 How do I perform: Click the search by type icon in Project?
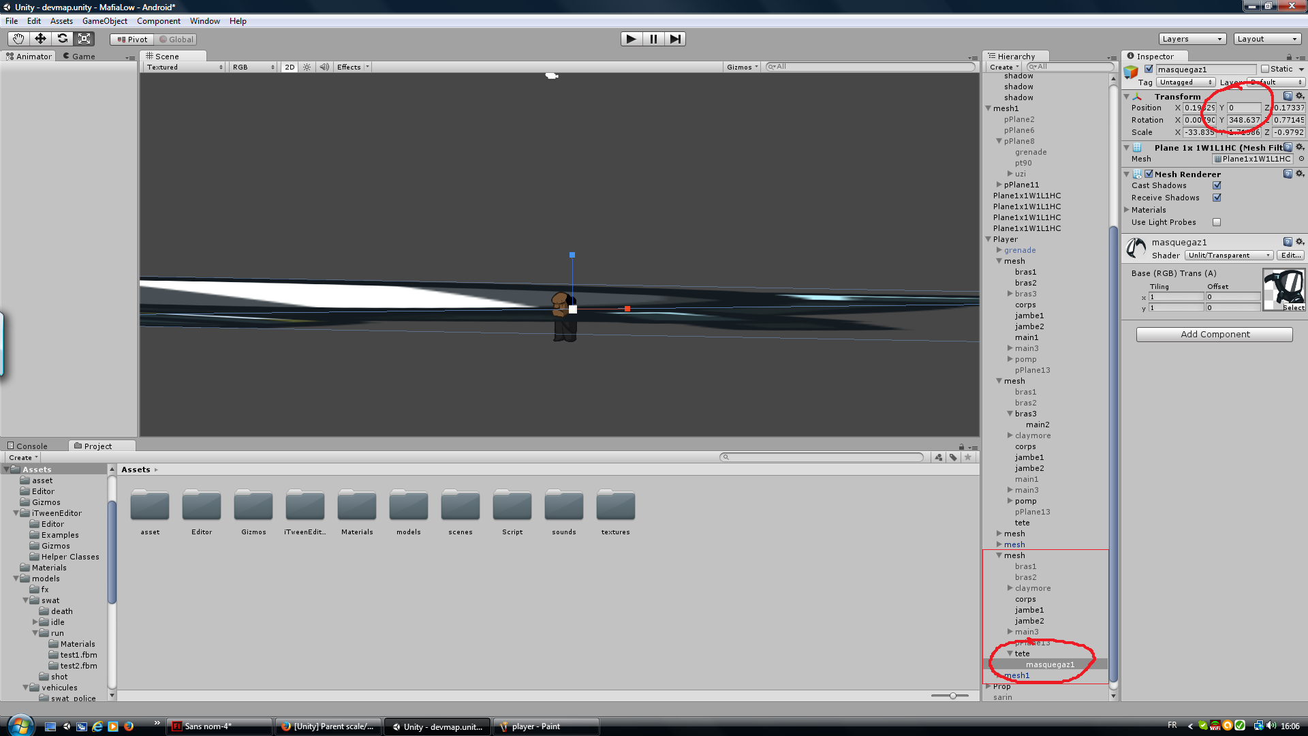point(939,457)
